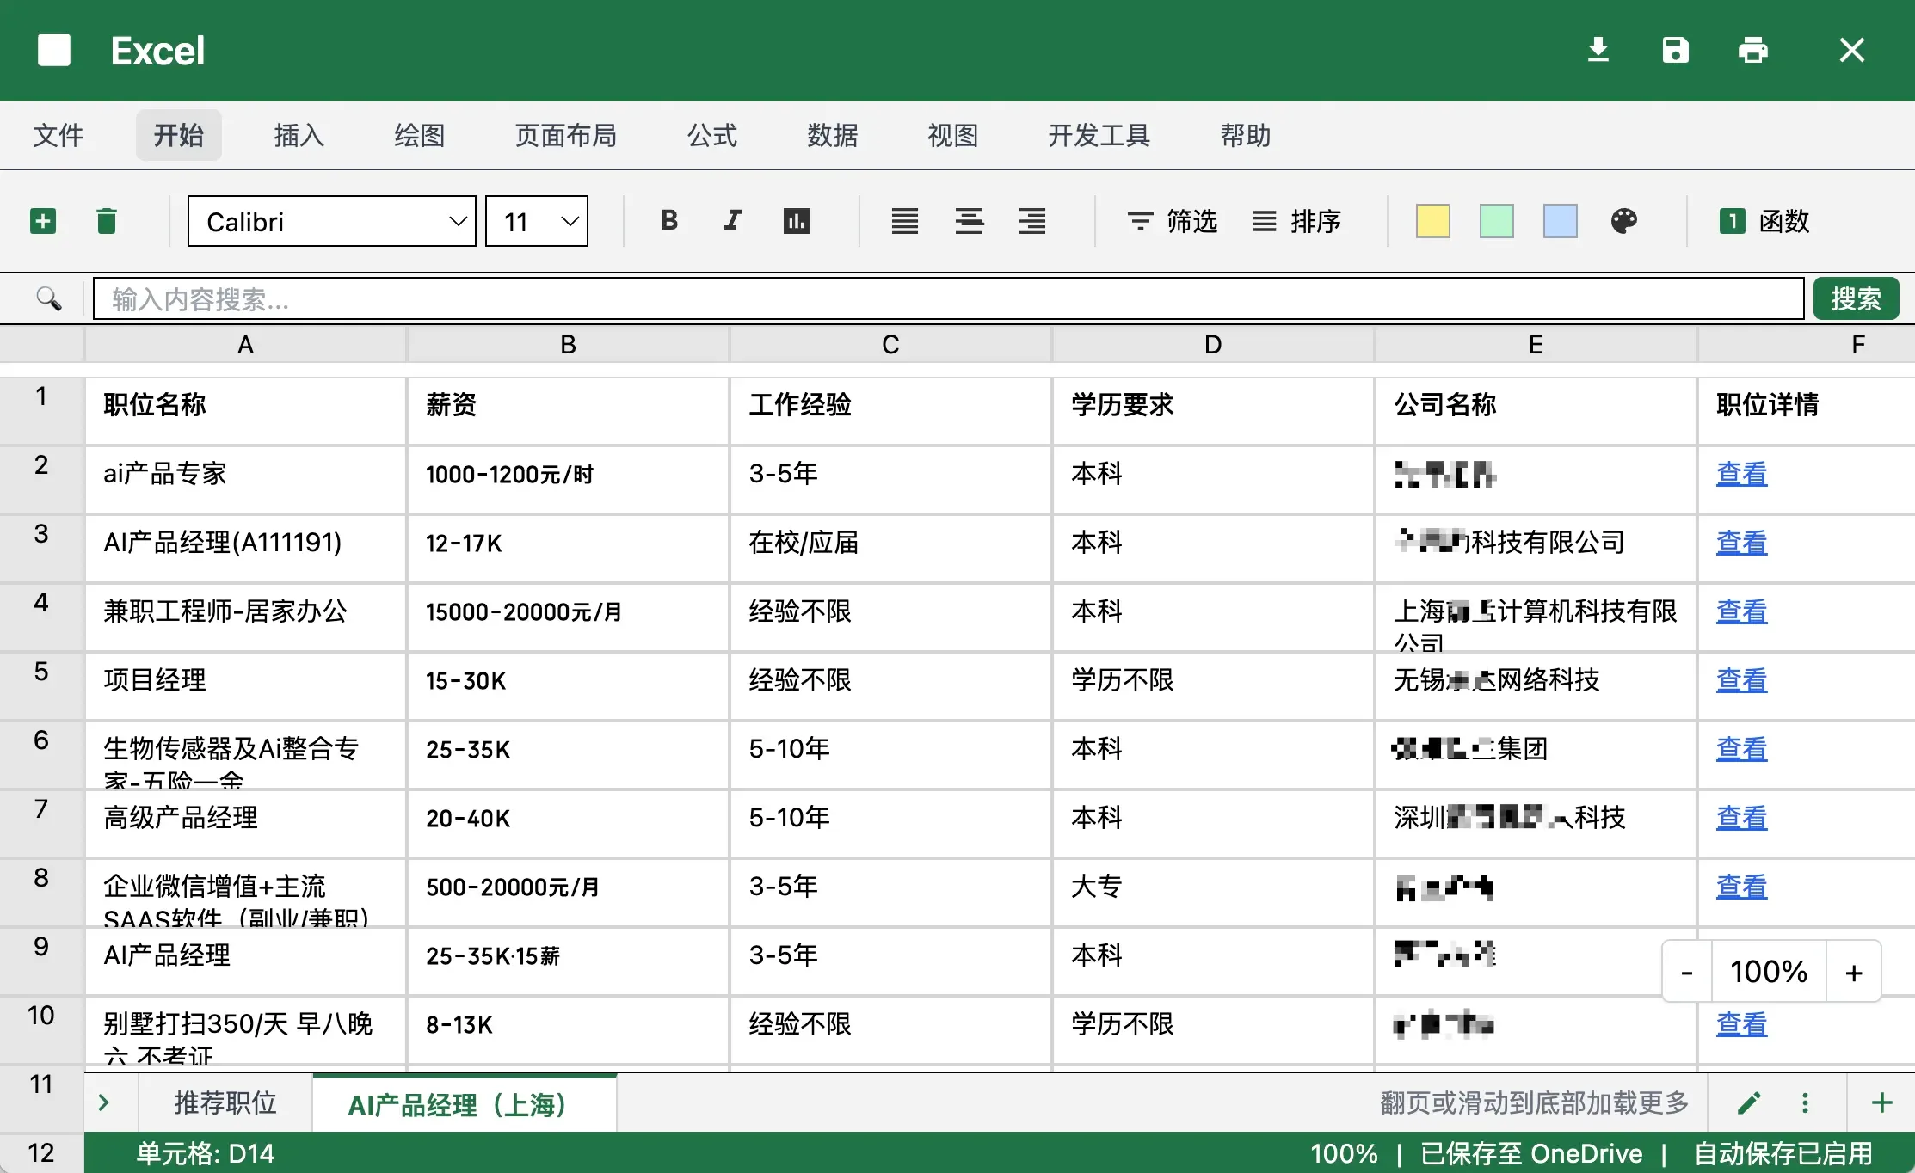This screenshot has height=1173, width=1915.
Task: Click the print icon
Action: [x=1752, y=50]
